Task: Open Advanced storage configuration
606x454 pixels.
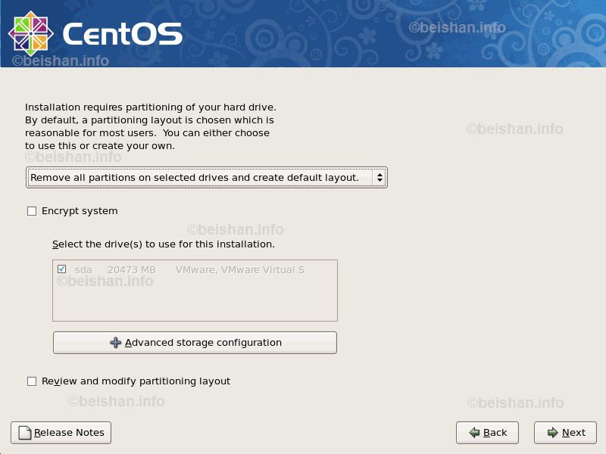Action: (x=195, y=343)
